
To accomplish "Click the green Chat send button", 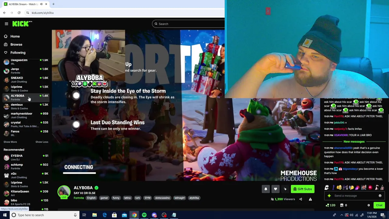I will pyautogui.click(x=379, y=205).
